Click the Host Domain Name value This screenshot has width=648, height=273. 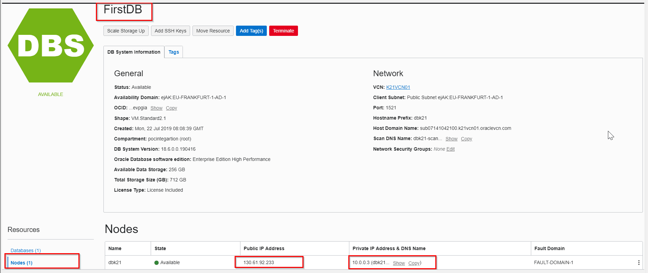(465, 128)
